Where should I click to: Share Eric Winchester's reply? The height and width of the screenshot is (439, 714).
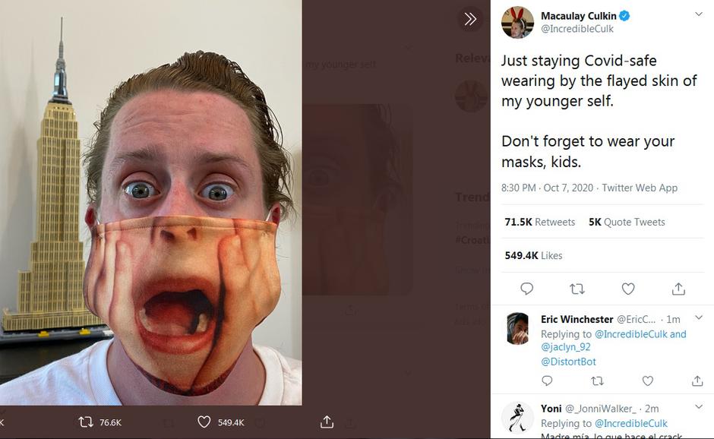(697, 381)
